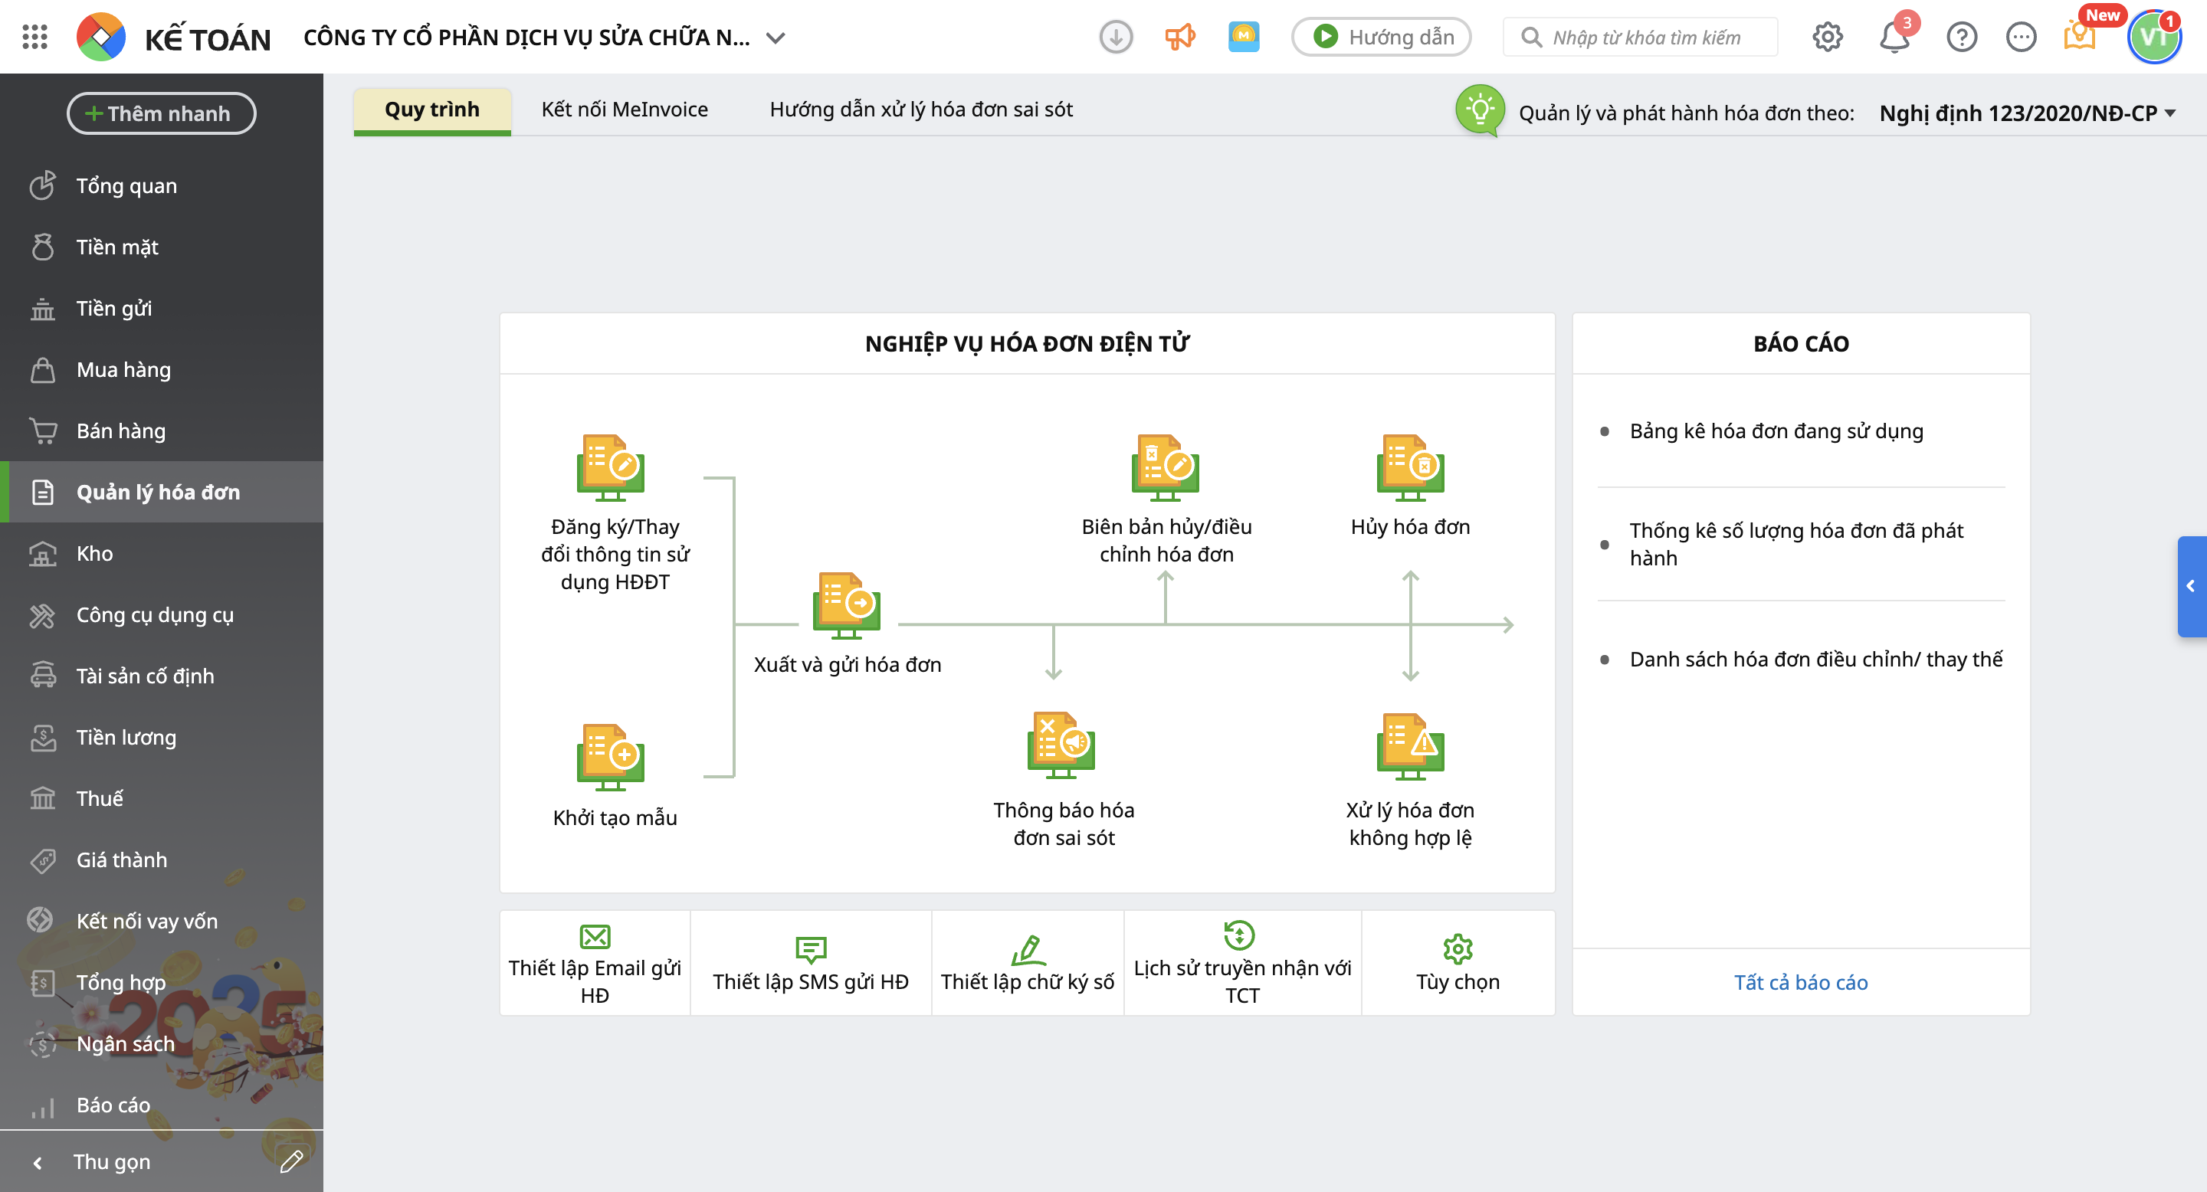Click the keyword search input field

(x=1647, y=38)
